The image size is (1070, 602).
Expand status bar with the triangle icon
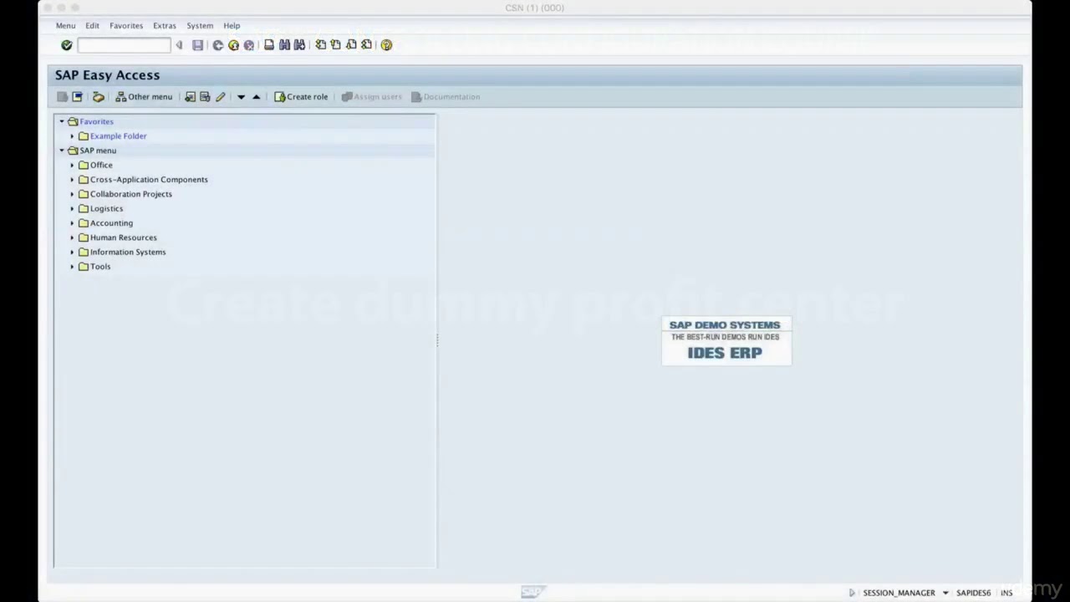click(x=852, y=593)
